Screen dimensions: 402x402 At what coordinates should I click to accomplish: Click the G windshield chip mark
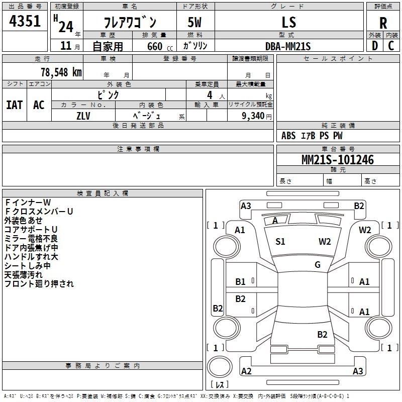pyautogui.click(x=318, y=265)
